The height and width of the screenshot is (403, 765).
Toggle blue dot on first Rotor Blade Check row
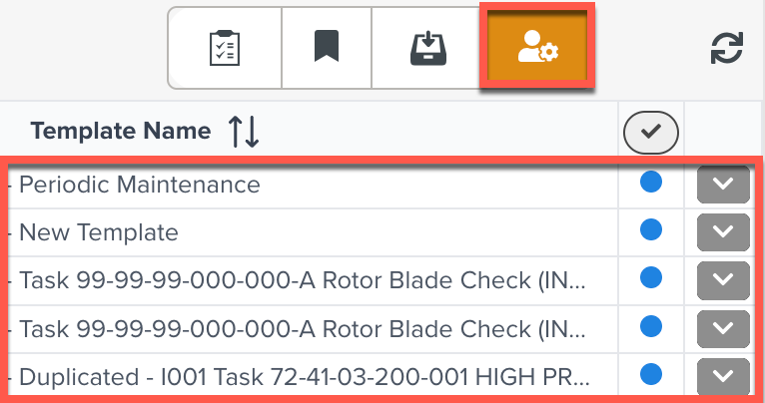[650, 280]
